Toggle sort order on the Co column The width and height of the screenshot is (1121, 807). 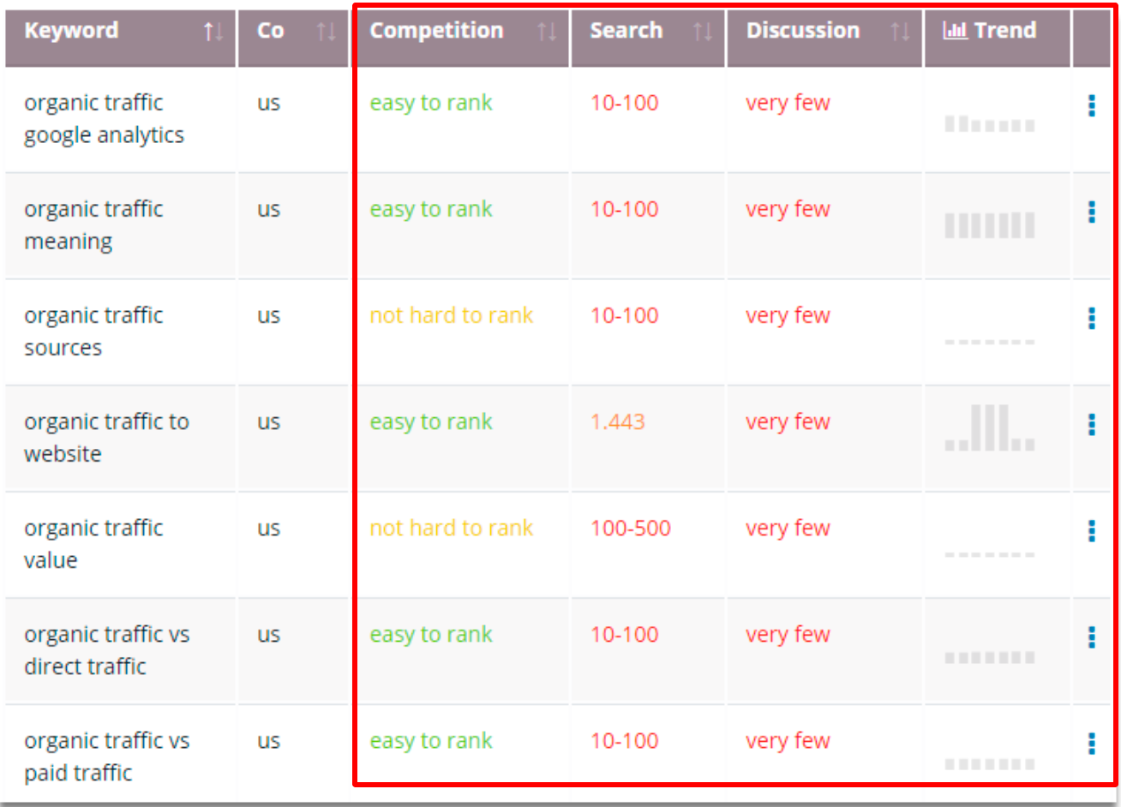(327, 31)
